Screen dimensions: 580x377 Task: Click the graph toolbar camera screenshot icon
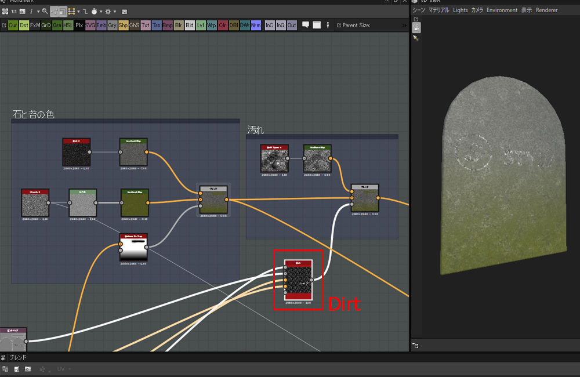click(x=23, y=12)
